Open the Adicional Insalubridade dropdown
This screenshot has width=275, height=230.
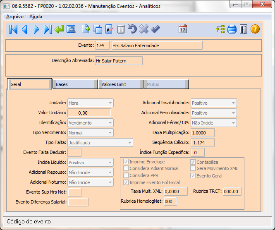(x=214, y=103)
